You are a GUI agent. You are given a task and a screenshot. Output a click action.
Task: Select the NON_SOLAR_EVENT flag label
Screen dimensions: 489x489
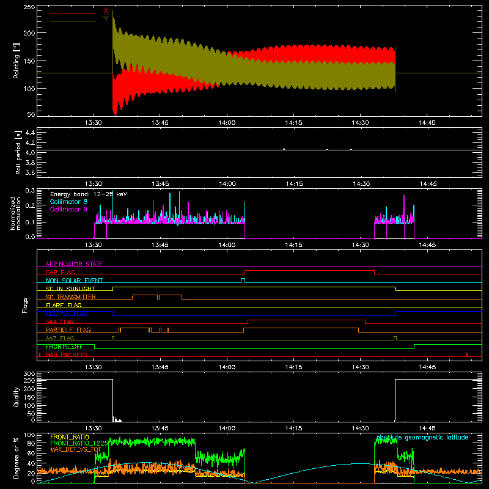pos(74,281)
